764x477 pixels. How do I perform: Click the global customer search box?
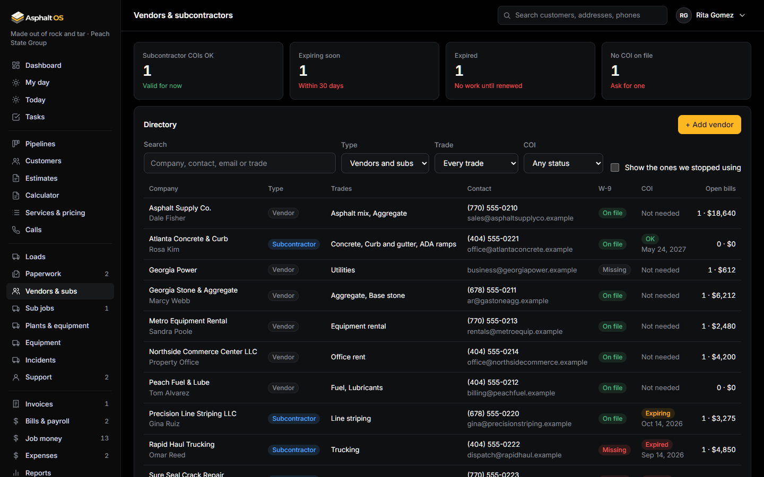coord(583,15)
